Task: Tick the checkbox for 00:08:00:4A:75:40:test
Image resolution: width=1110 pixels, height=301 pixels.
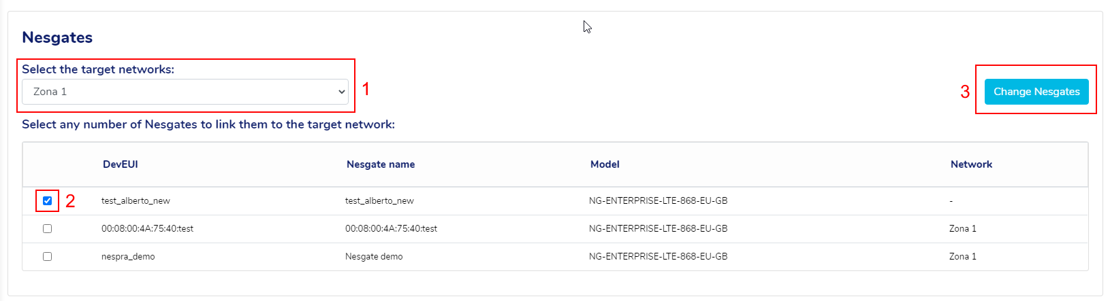Action: coord(47,229)
